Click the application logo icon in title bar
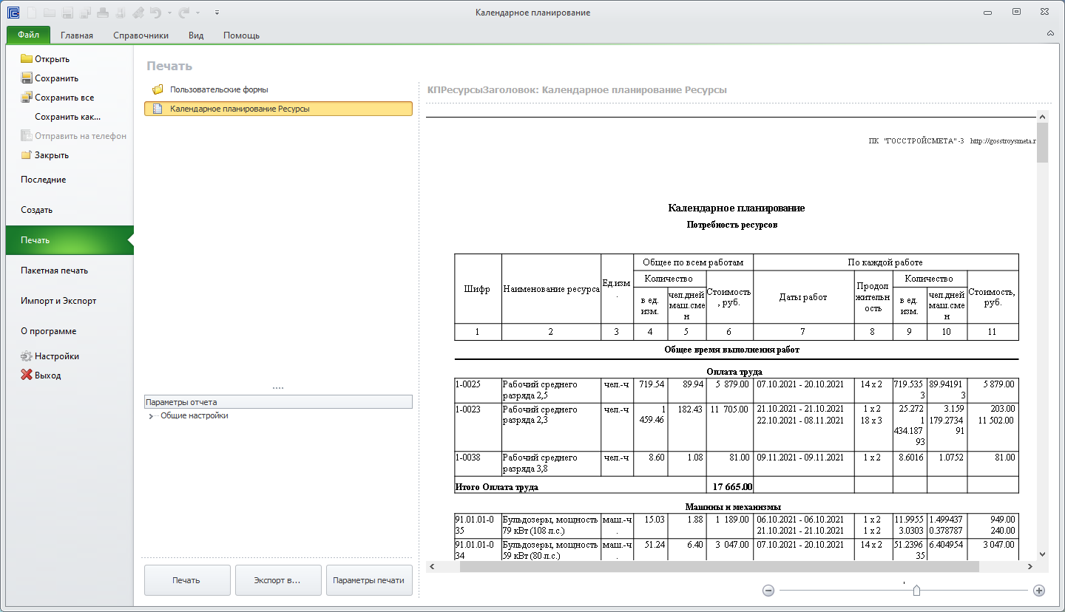Screen dimensions: 1065x612 coord(13,13)
